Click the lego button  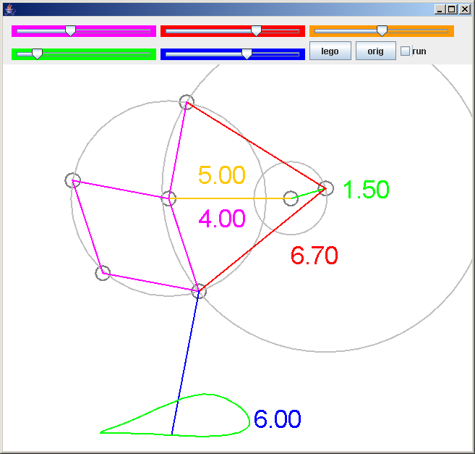[x=330, y=51]
